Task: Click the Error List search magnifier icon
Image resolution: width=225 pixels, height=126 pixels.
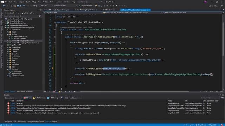Action: coord(221,98)
